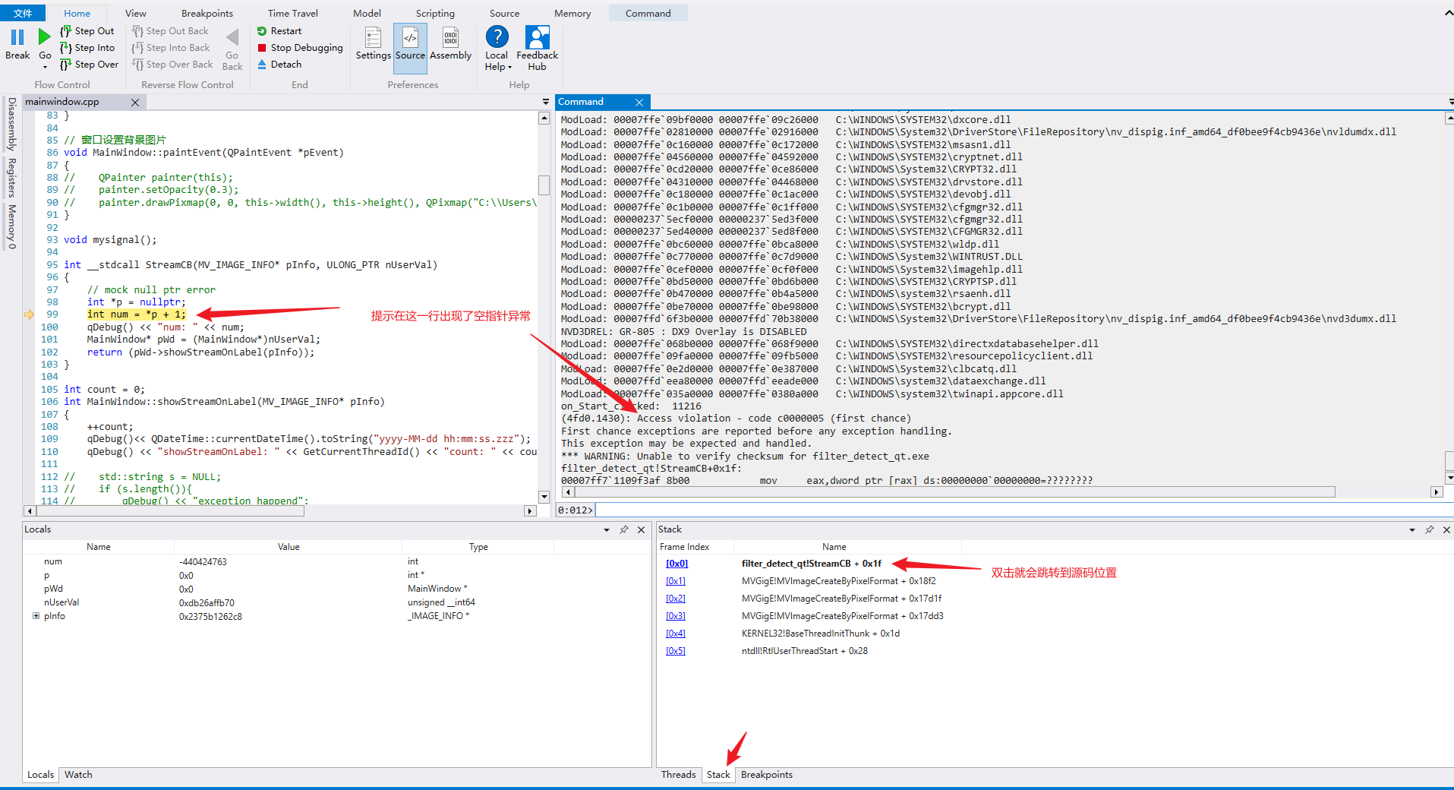Viewport: 1454px width, 790px height.
Task: Open the Settings preferences icon
Action: (373, 38)
